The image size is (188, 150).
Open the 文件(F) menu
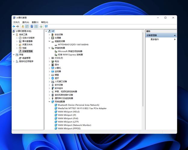(16, 22)
